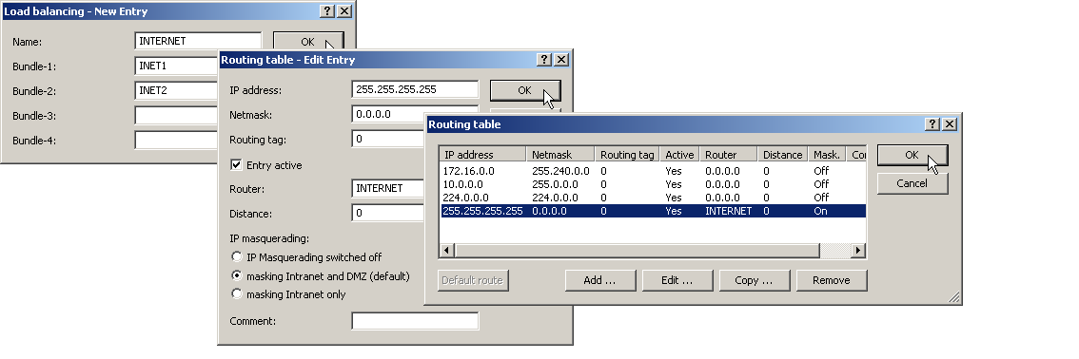This screenshot has height=359, width=1079.
Task: Select masking Intranet and DMZ option
Action: point(237,276)
